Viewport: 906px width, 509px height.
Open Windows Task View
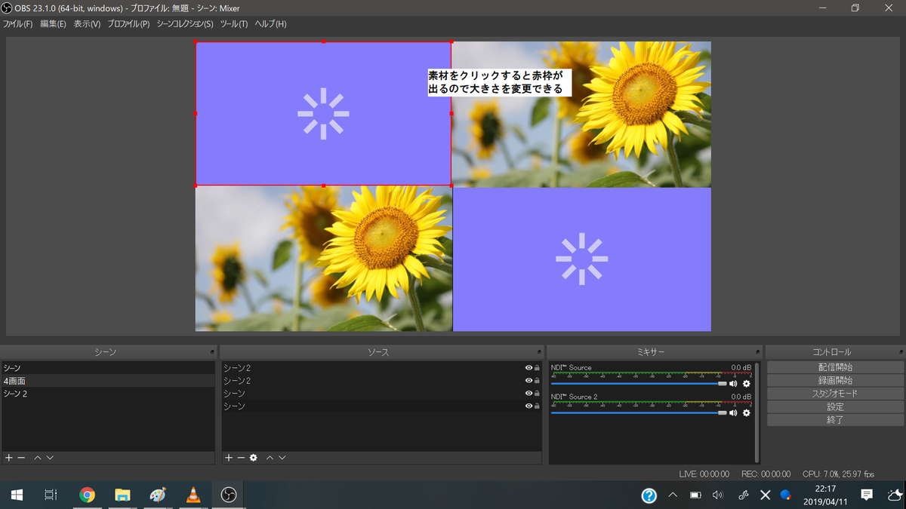(x=51, y=495)
